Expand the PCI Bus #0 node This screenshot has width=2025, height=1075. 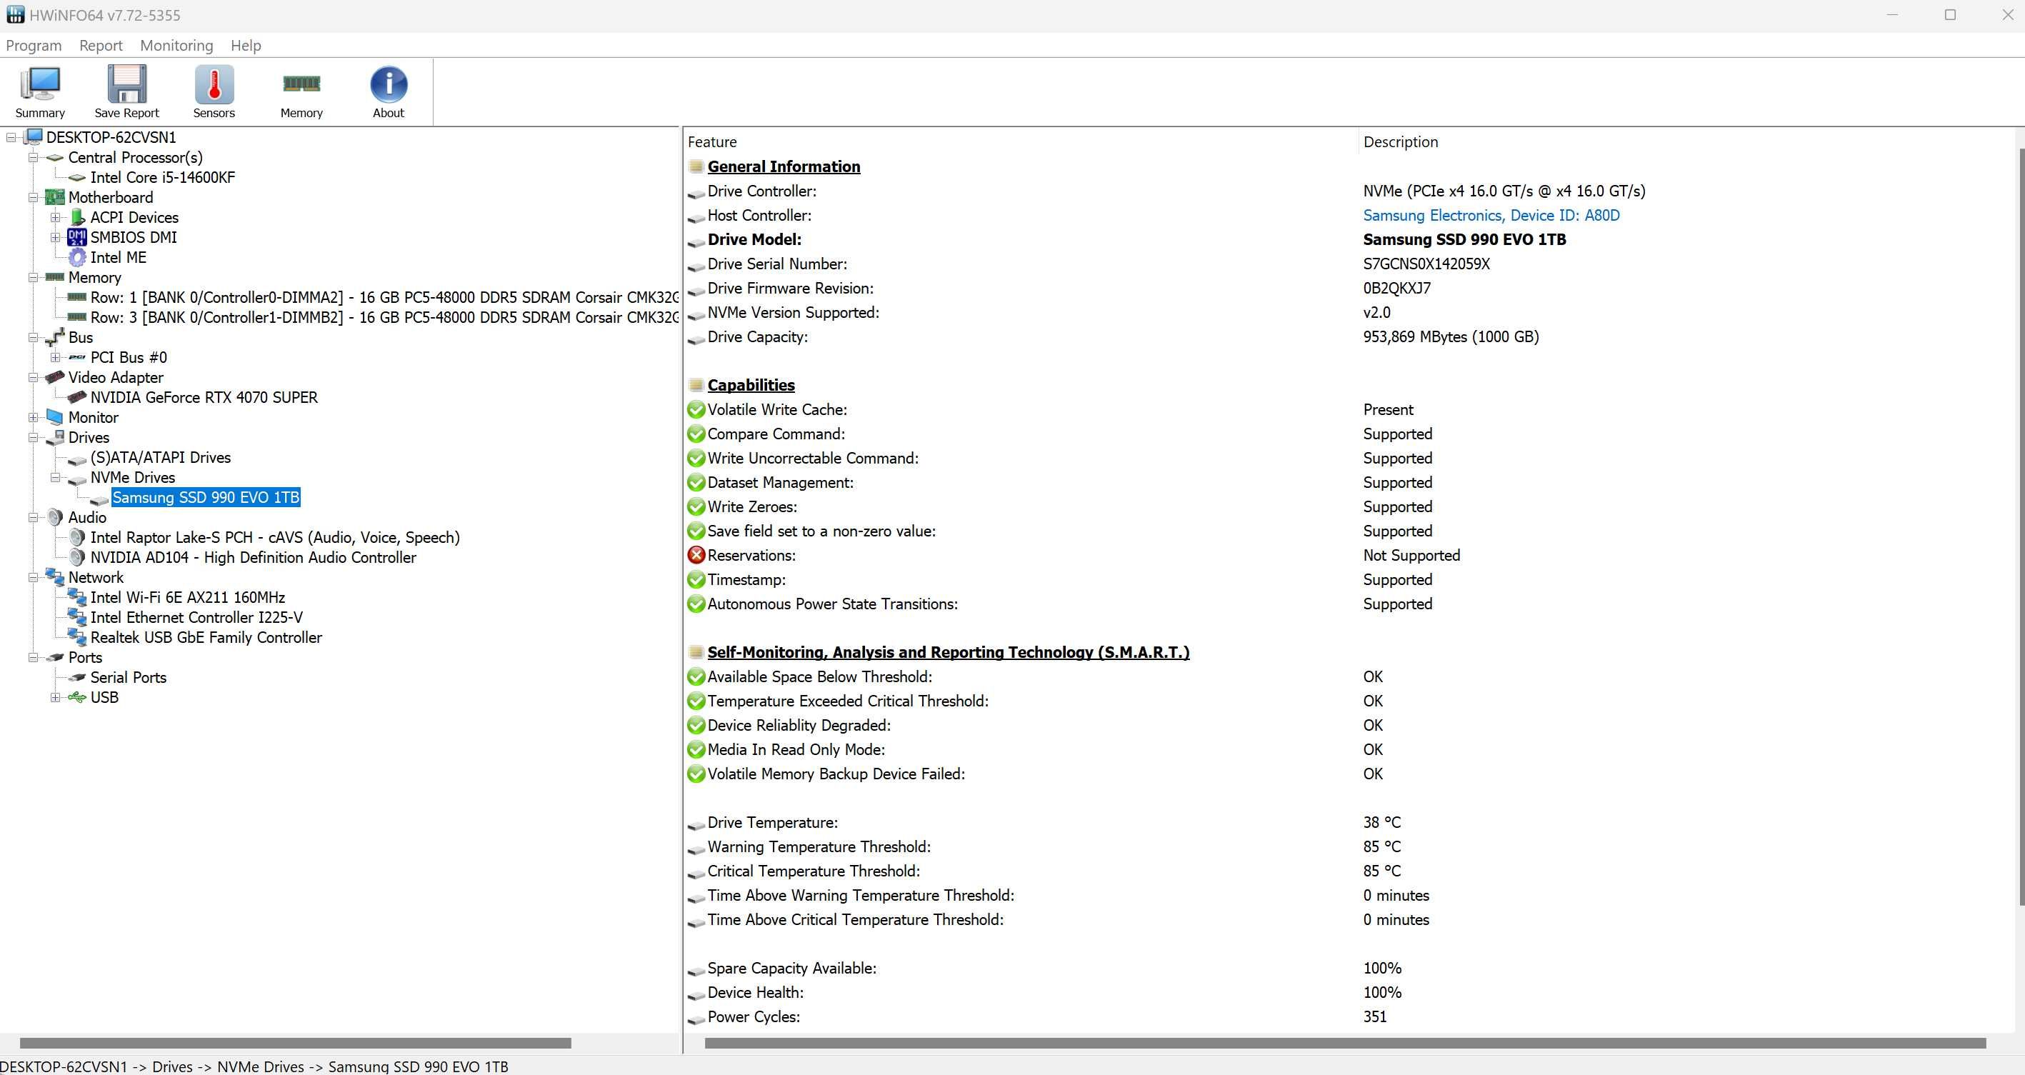55,358
